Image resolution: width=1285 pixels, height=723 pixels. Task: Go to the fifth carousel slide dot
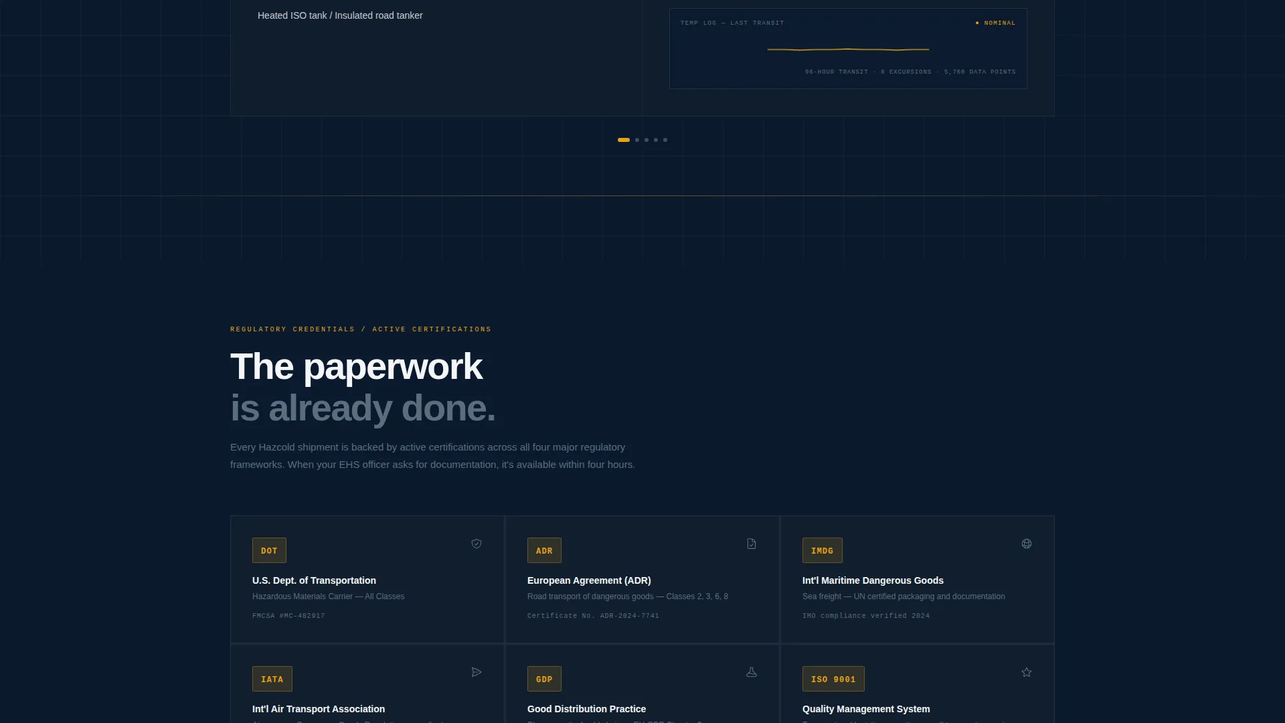[x=665, y=140]
